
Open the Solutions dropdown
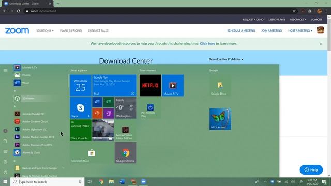[x=45, y=30]
